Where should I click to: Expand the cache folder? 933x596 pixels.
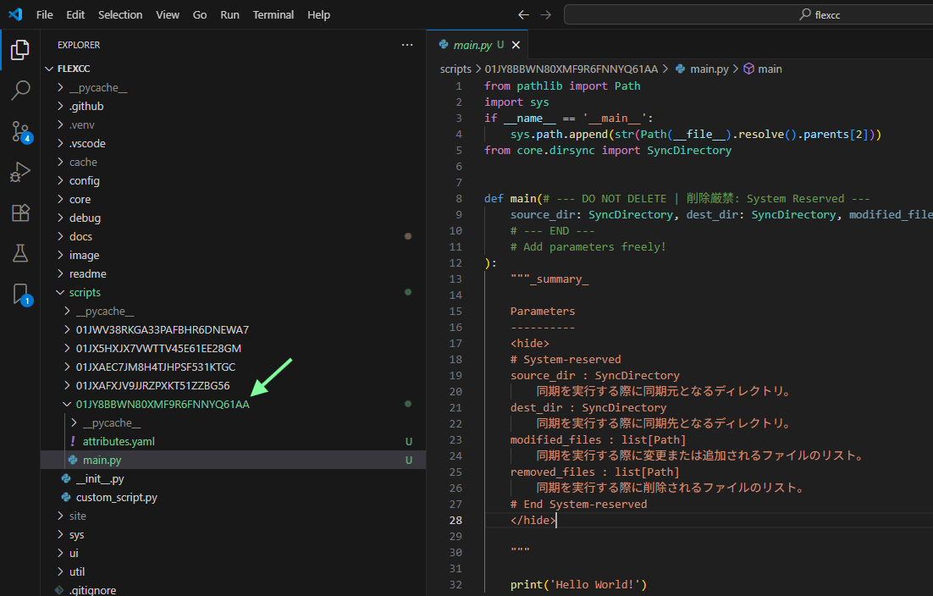point(233,162)
